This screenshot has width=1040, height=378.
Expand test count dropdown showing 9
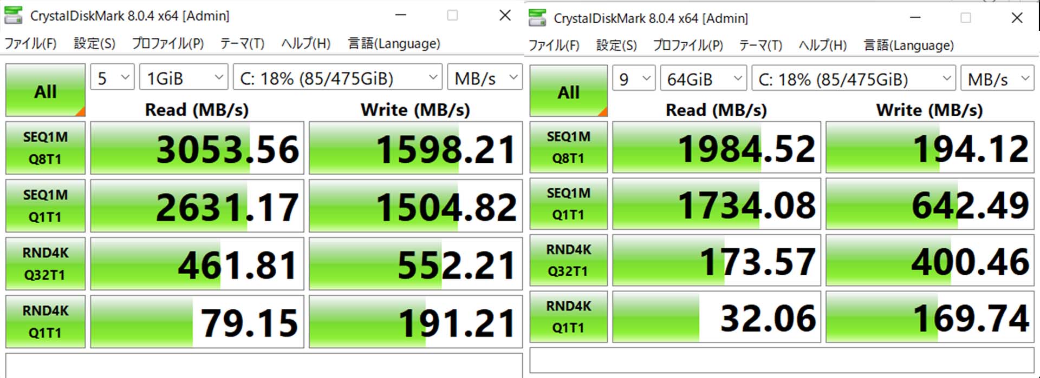[634, 79]
